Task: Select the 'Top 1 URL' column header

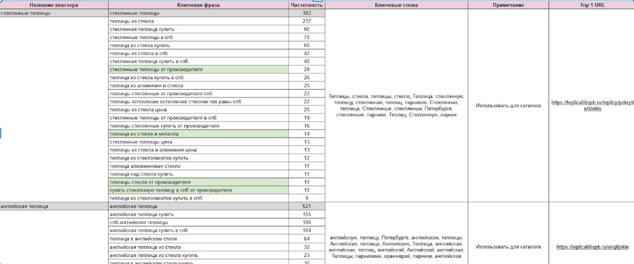Action: coord(591,5)
